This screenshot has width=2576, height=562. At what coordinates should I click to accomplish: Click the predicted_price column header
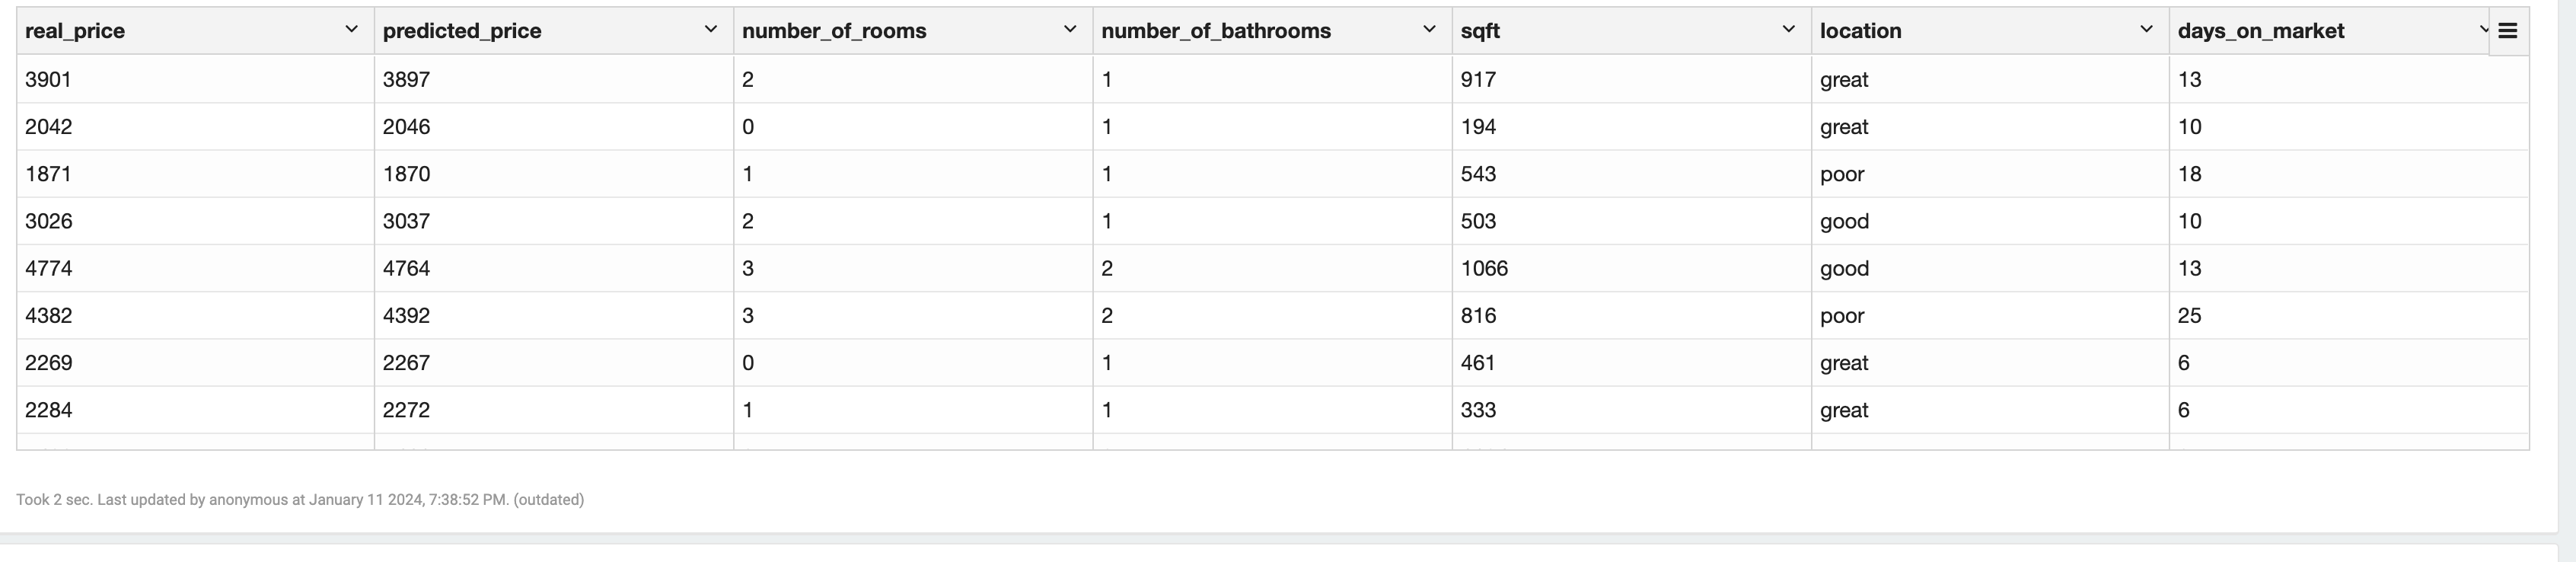[462, 31]
